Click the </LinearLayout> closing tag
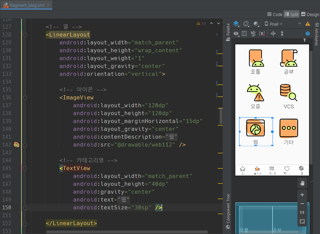320x234 pixels. click(x=71, y=223)
